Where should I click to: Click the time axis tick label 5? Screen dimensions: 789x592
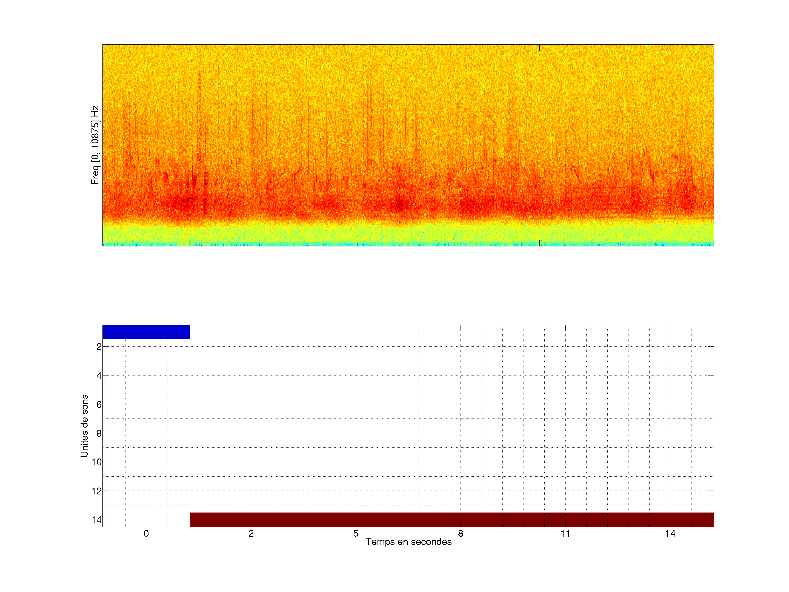coord(356,533)
